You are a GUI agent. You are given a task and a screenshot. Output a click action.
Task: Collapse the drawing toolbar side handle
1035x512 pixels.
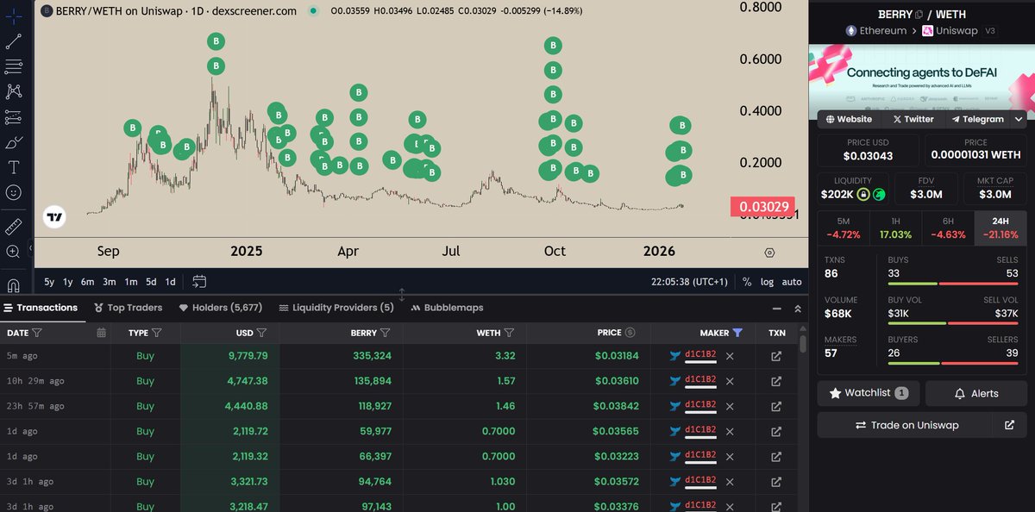(30, 248)
